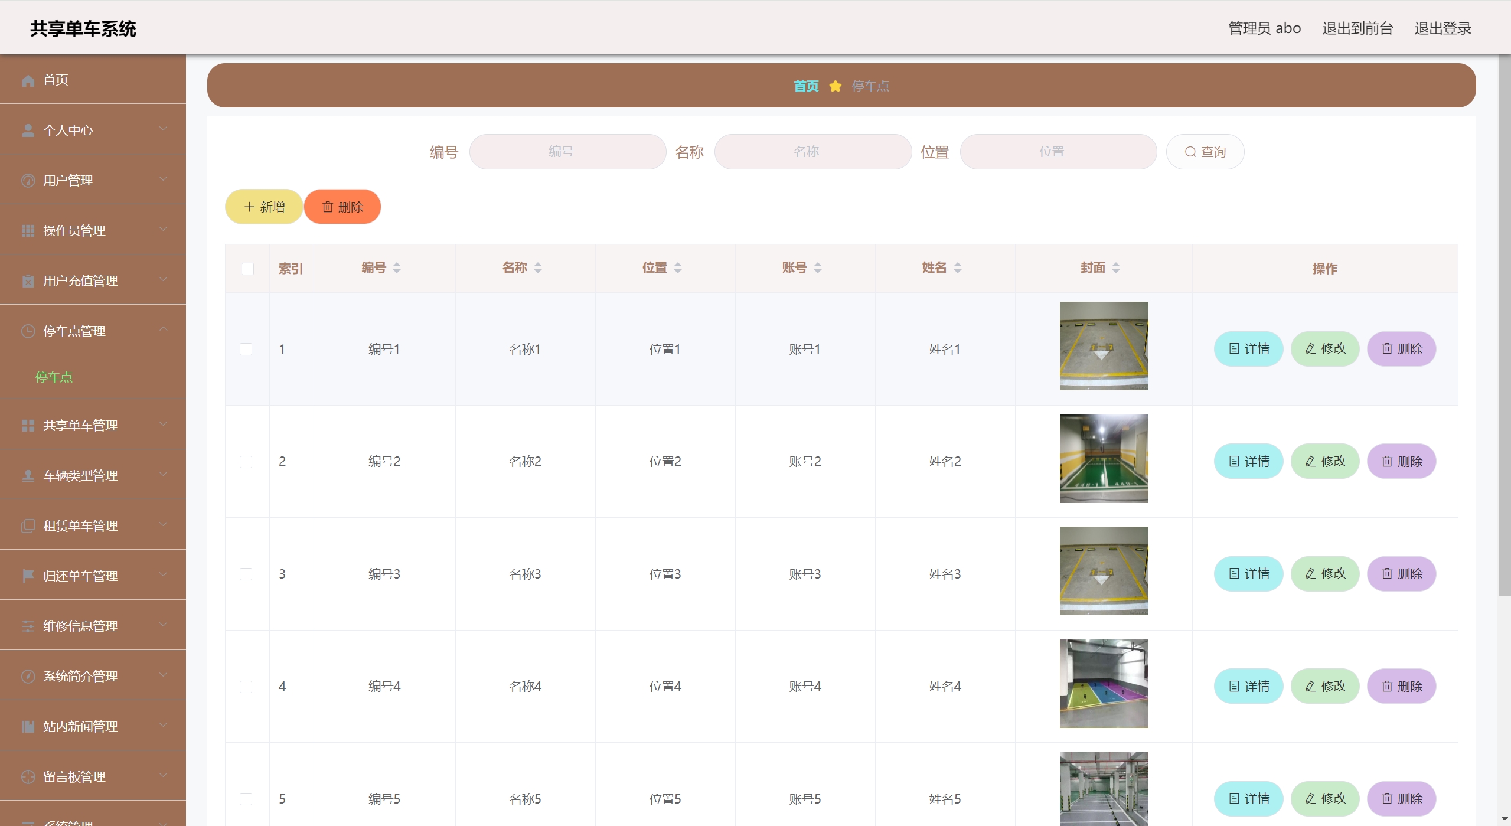Click the flag icon beside 归还单车管理
1511x826 pixels.
(28, 576)
